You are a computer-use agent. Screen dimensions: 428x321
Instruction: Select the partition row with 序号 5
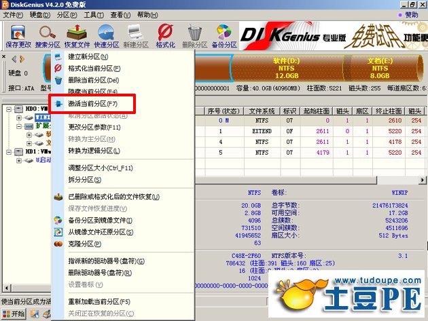[x=311, y=153]
